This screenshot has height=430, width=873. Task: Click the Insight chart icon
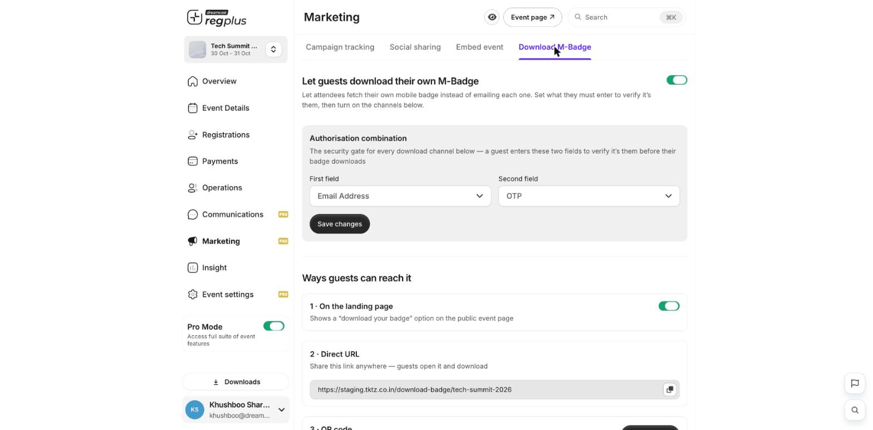193,268
